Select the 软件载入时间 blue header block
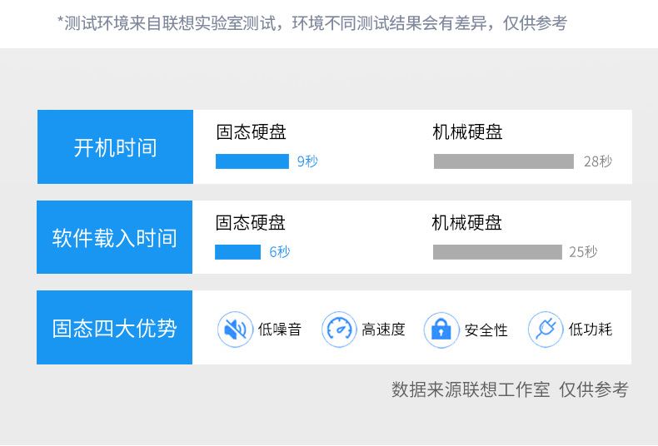Viewport: 658px width, 446px height. tap(115, 237)
